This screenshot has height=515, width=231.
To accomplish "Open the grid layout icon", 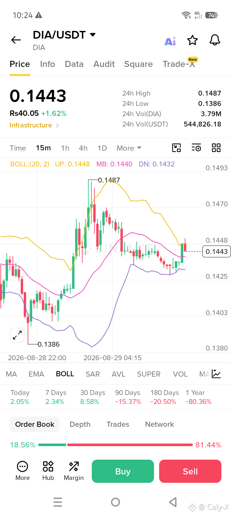I will (x=216, y=148).
